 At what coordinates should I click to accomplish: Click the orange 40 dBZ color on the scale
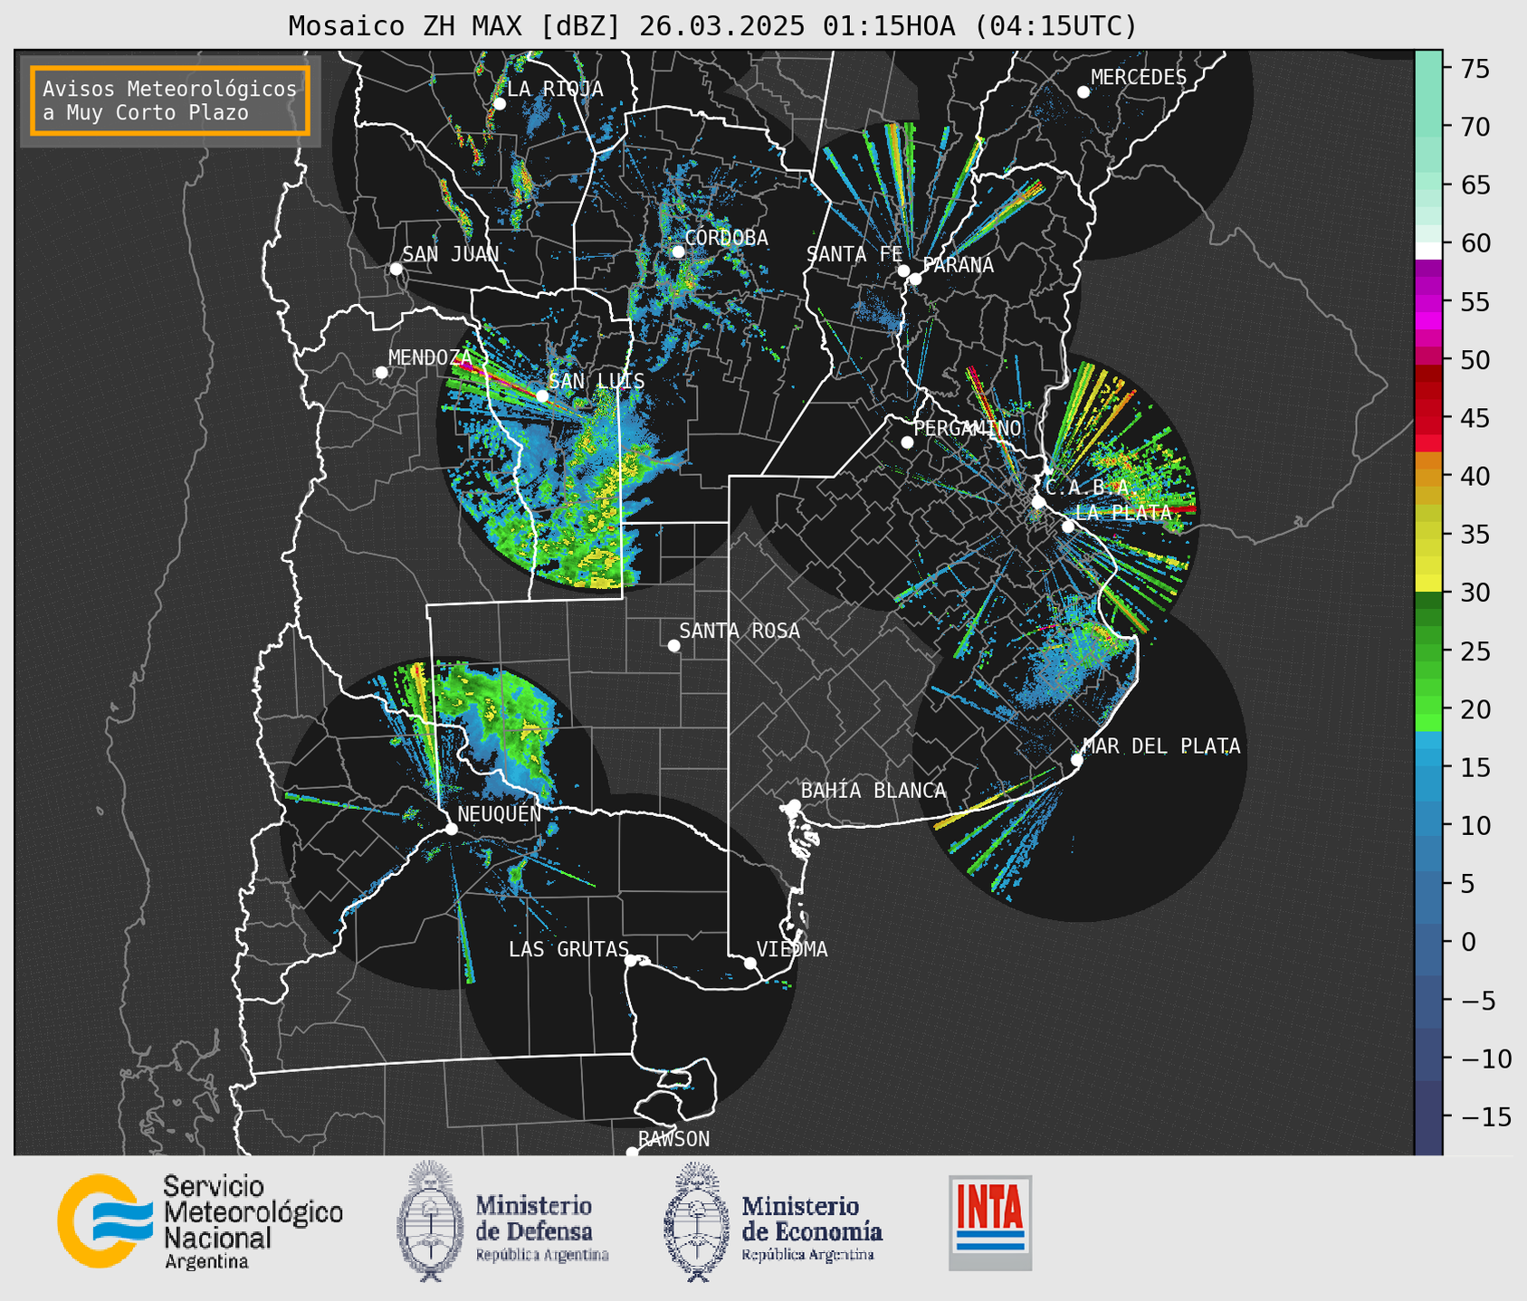pos(1427,476)
